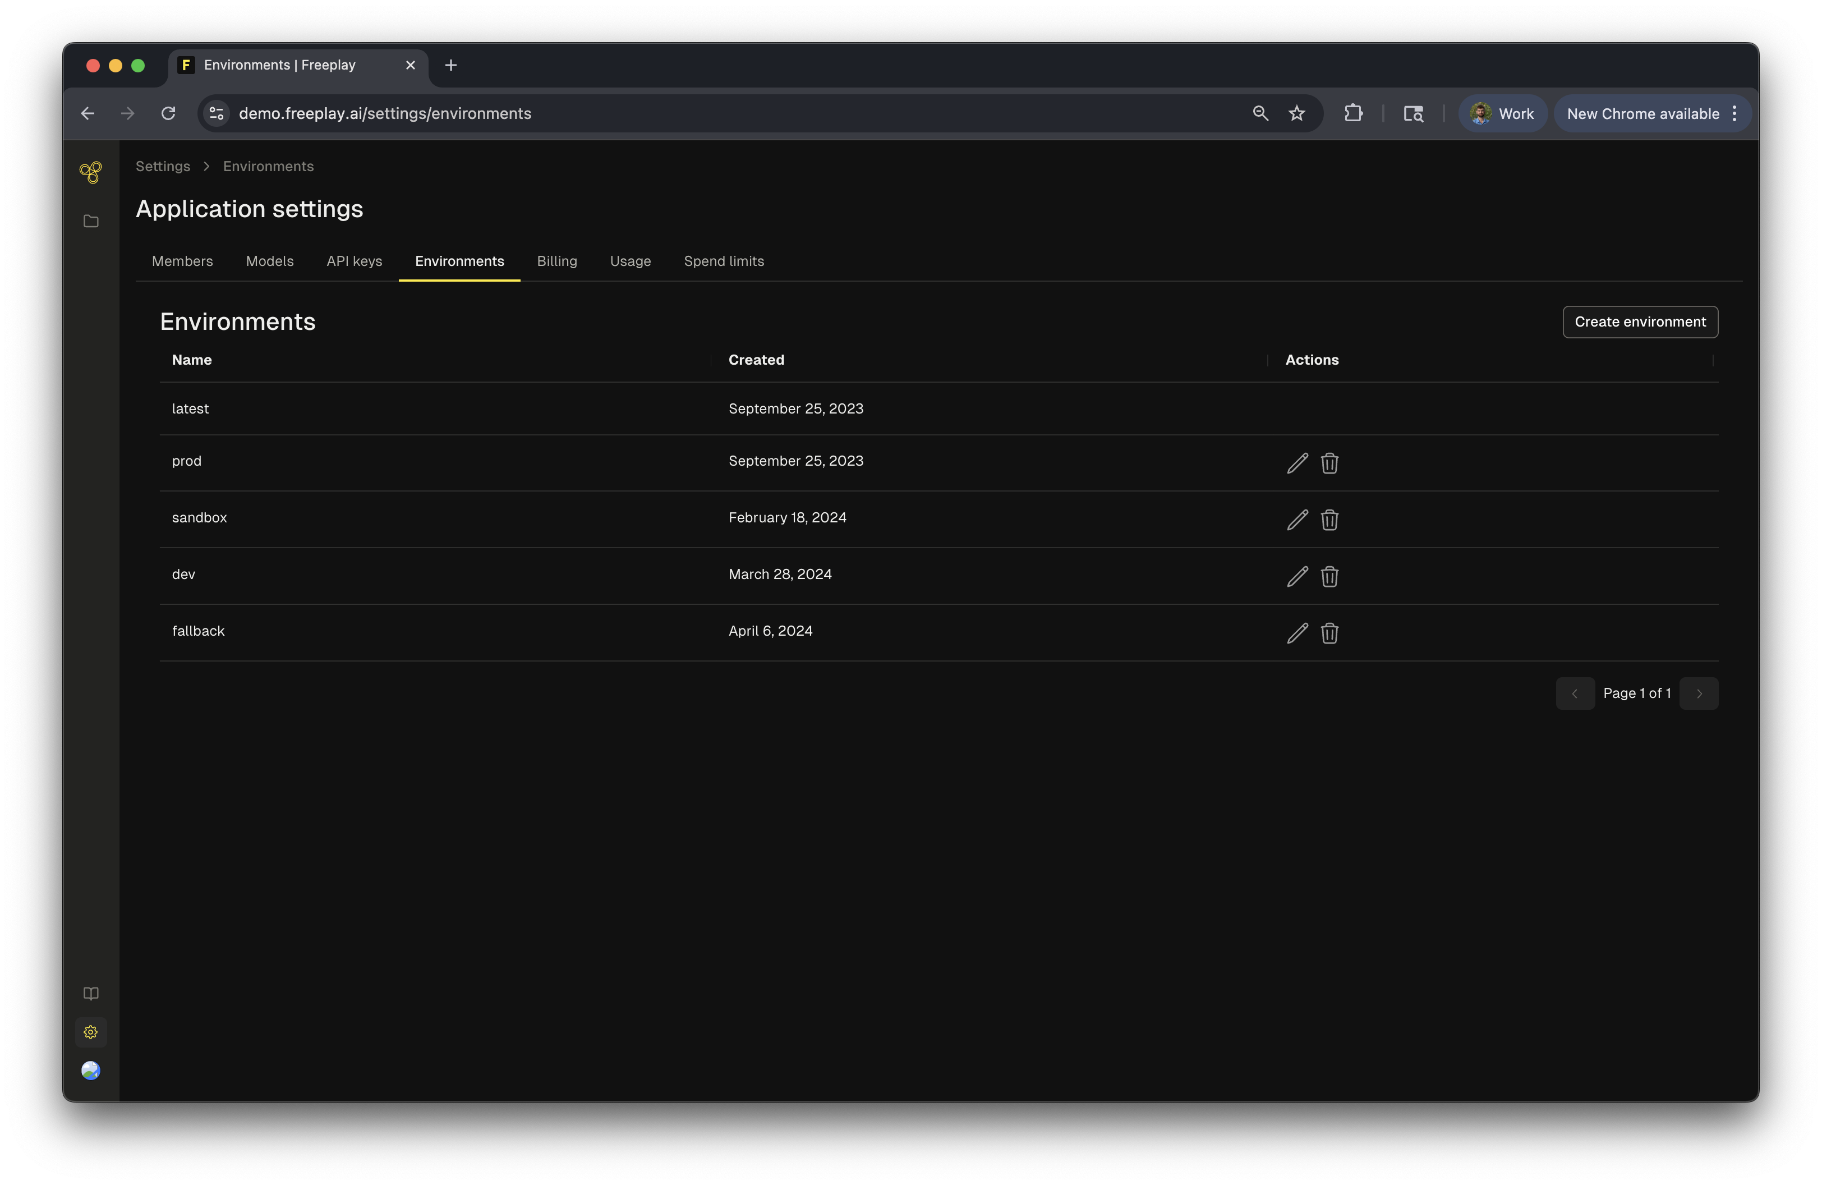
Task: Open the docs book icon in sidebar
Action: click(90, 994)
